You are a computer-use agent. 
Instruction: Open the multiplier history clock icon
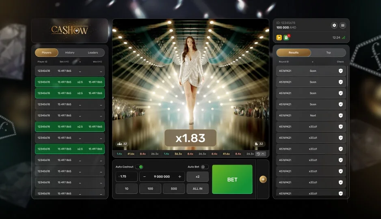pyautogui.click(x=258, y=154)
